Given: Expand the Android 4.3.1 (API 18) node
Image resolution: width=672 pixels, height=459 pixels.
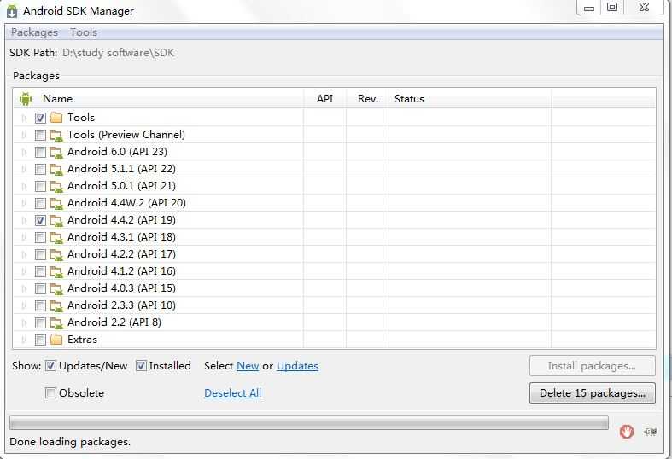Looking at the screenshot, I should point(24,238).
